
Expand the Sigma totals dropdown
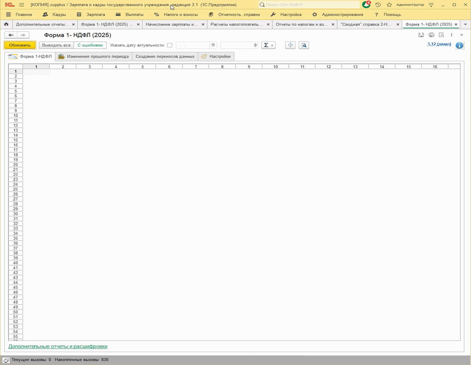[x=268, y=45]
